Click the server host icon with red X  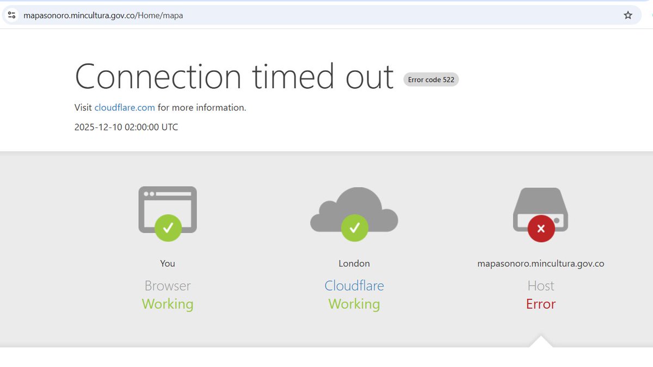point(541,215)
